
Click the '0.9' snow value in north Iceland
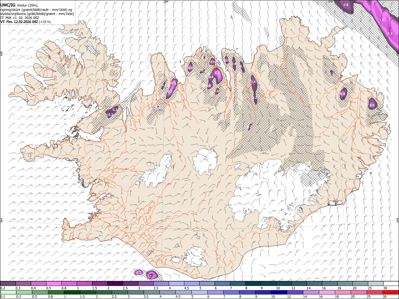pos(218,72)
